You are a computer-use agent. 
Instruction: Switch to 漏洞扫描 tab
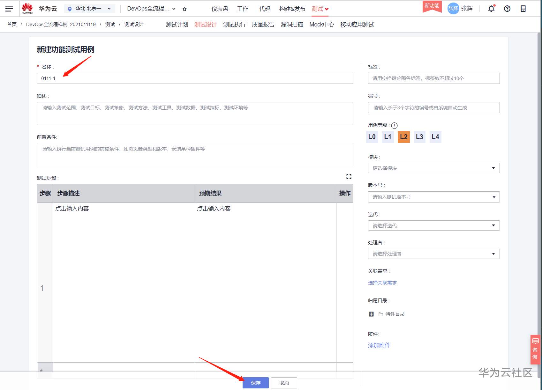tap(292, 25)
